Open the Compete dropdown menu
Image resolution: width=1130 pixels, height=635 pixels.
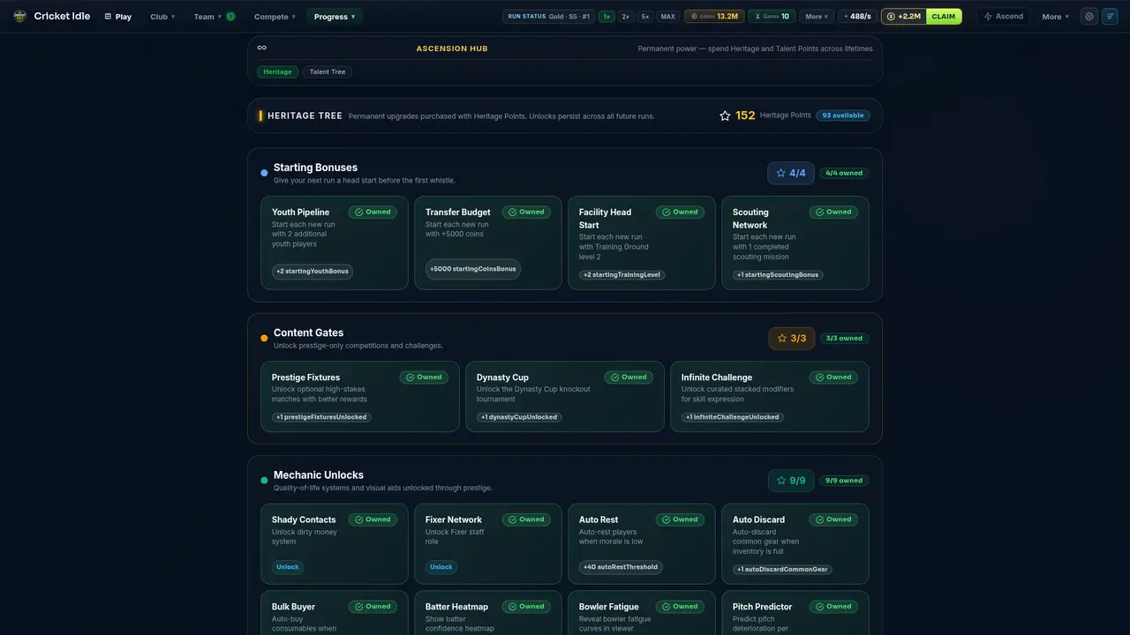275,16
